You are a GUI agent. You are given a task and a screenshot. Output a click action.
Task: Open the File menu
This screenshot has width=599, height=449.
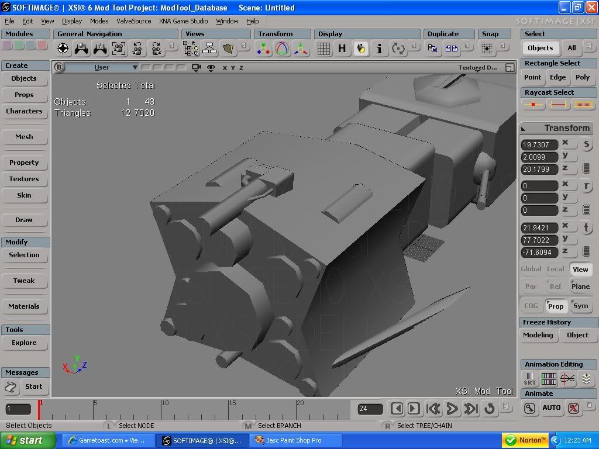pyautogui.click(x=9, y=21)
